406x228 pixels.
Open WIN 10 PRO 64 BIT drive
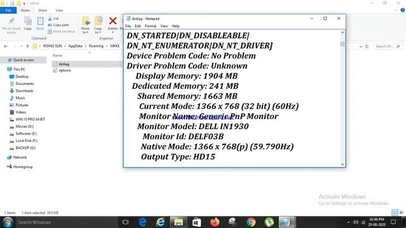coord(30,119)
